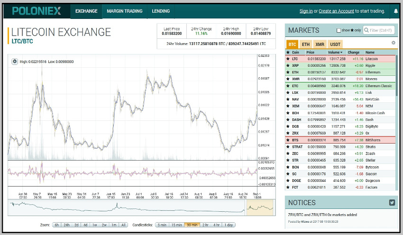The image size is (403, 235).
Task: Open the notifications bell icon
Action: 396,11
